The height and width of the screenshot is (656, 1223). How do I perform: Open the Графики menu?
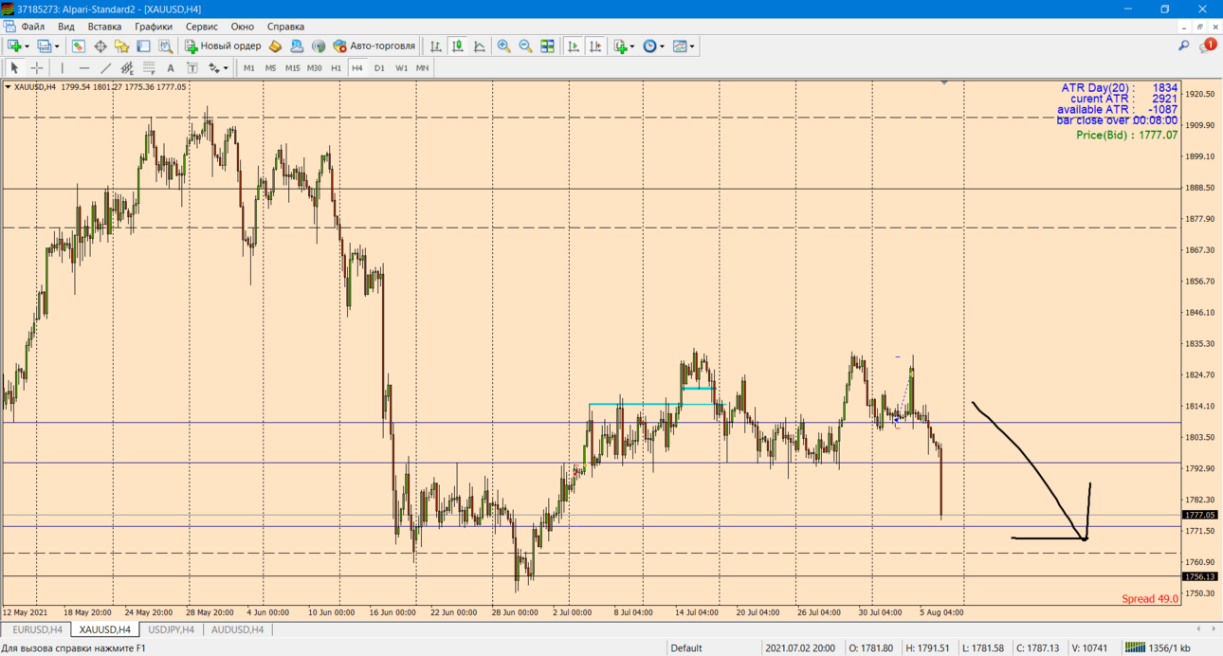click(x=154, y=27)
